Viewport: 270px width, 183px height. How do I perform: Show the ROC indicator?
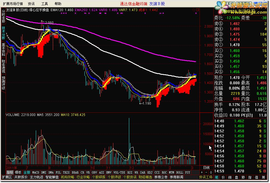click(x=164, y=172)
